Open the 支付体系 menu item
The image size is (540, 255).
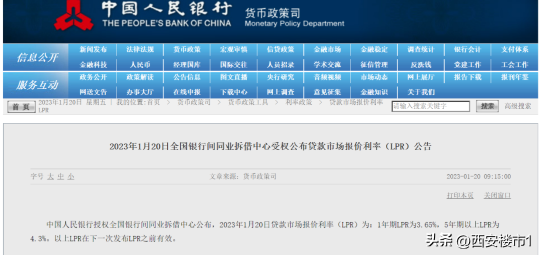pos(515,50)
